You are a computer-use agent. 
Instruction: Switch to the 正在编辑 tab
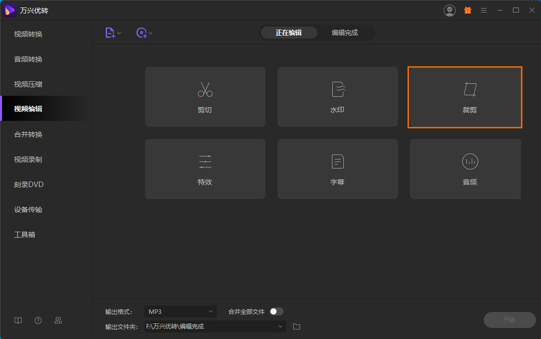[x=289, y=33]
